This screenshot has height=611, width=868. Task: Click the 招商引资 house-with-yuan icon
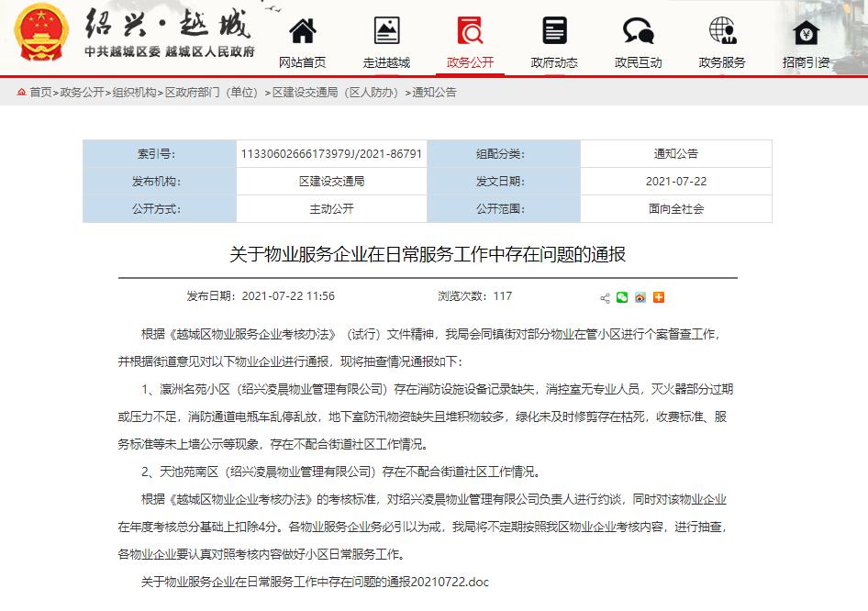(806, 30)
